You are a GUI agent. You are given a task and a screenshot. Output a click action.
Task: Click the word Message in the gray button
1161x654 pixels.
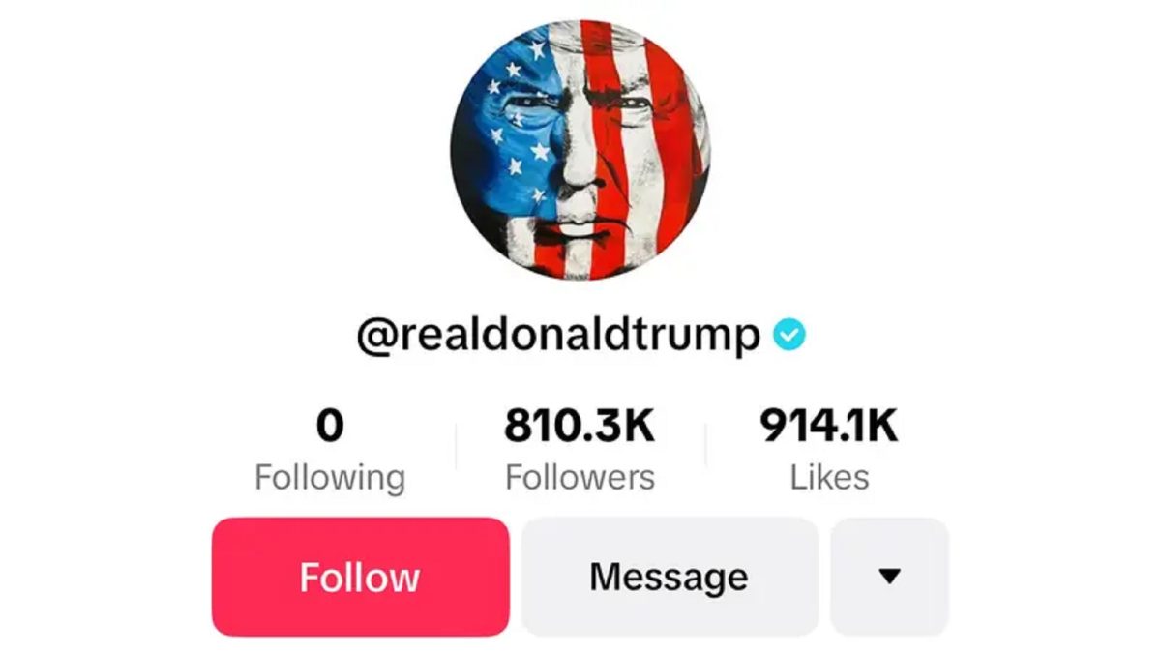[x=669, y=578]
